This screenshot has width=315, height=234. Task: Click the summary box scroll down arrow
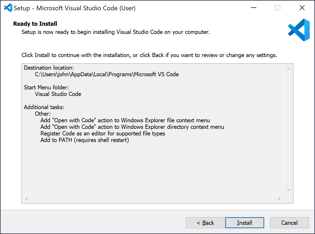pyautogui.click(x=288, y=190)
